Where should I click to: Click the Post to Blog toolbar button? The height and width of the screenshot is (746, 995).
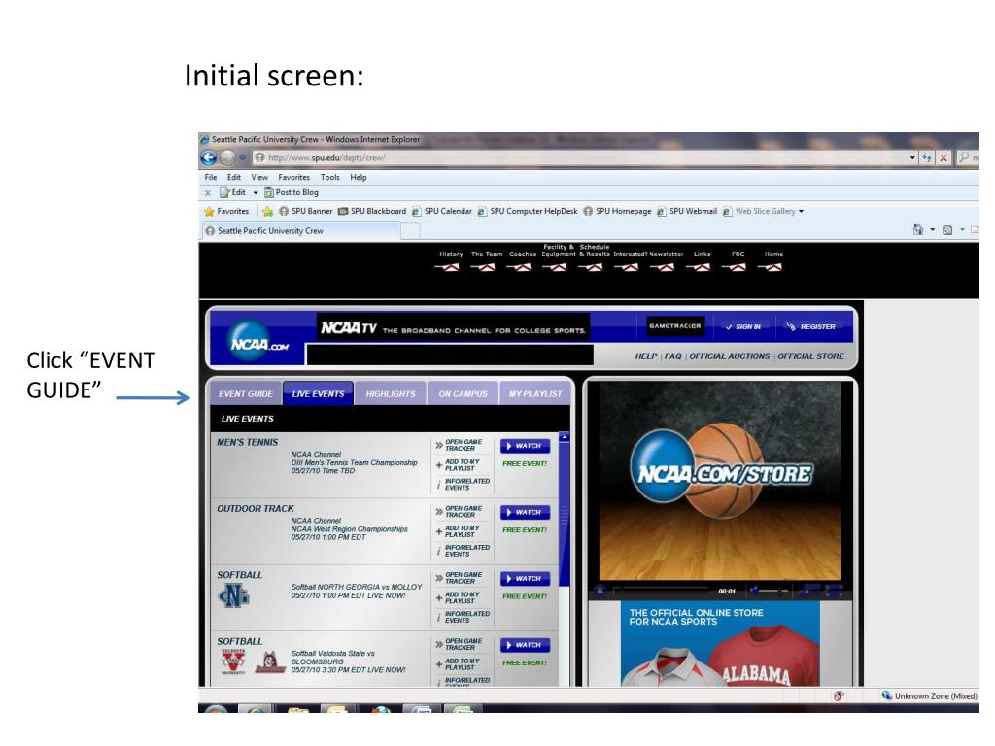292,192
